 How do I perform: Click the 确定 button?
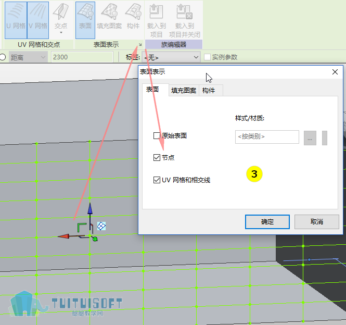pyautogui.click(x=267, y=221)
